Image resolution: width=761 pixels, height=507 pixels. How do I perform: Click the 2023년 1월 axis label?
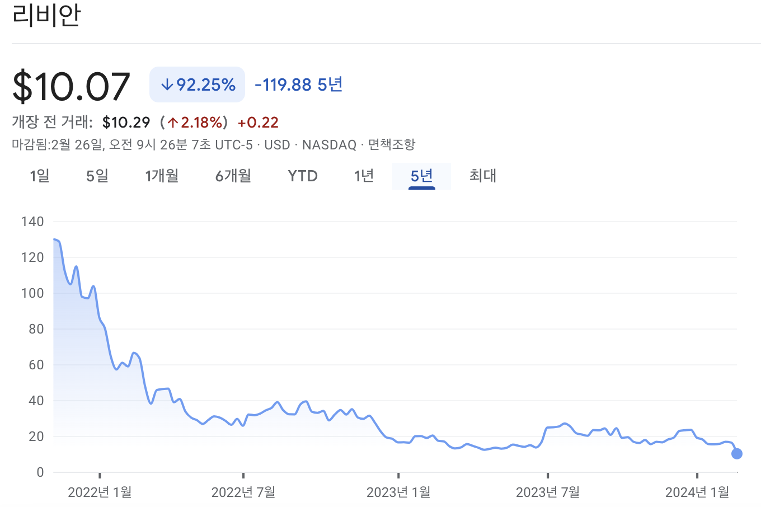(398, 492)
